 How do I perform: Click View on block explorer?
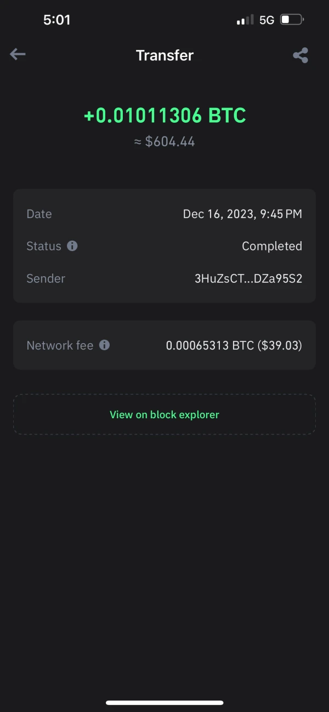tap(164, 415)
